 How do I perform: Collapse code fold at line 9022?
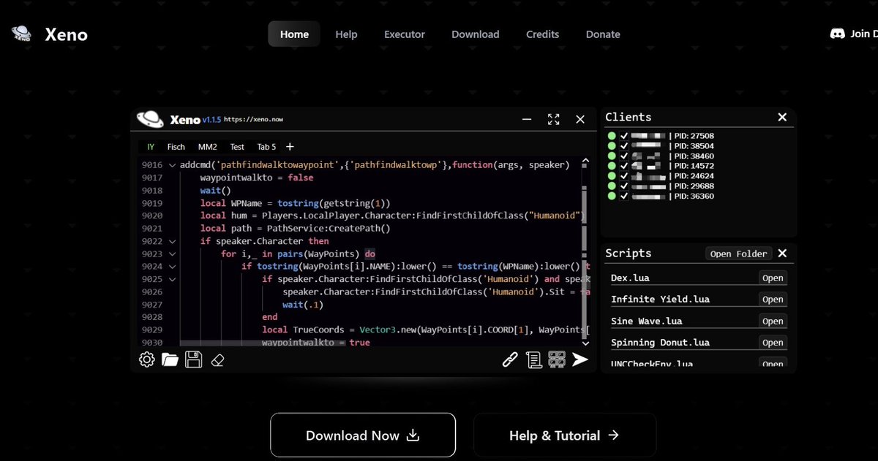tap(173, 241)
